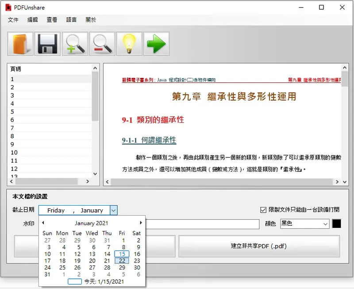Click the green right arrow icon

(x=156, y=44)
